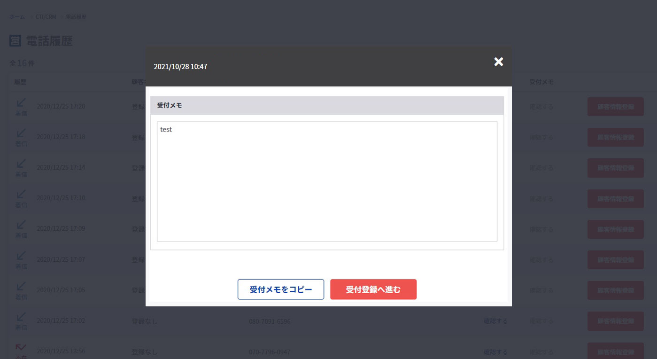The width and height of the screenshot is (657, 359).
Task: Click the red missed call icon for 13:56
Action: (21, 348)
